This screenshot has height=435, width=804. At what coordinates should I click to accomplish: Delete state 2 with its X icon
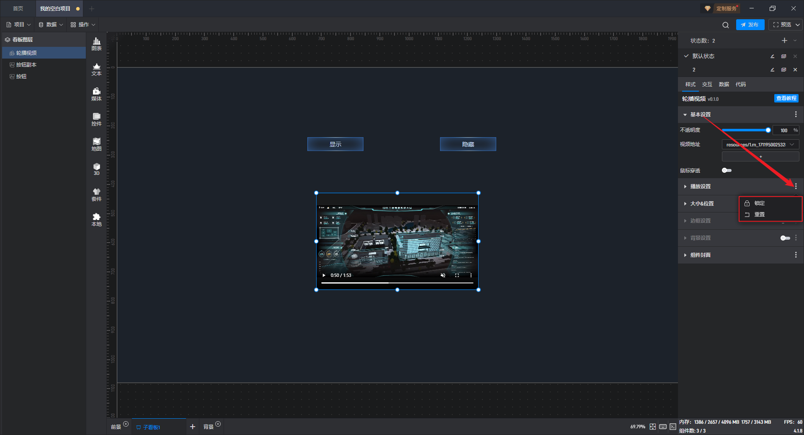coord(795,70)
